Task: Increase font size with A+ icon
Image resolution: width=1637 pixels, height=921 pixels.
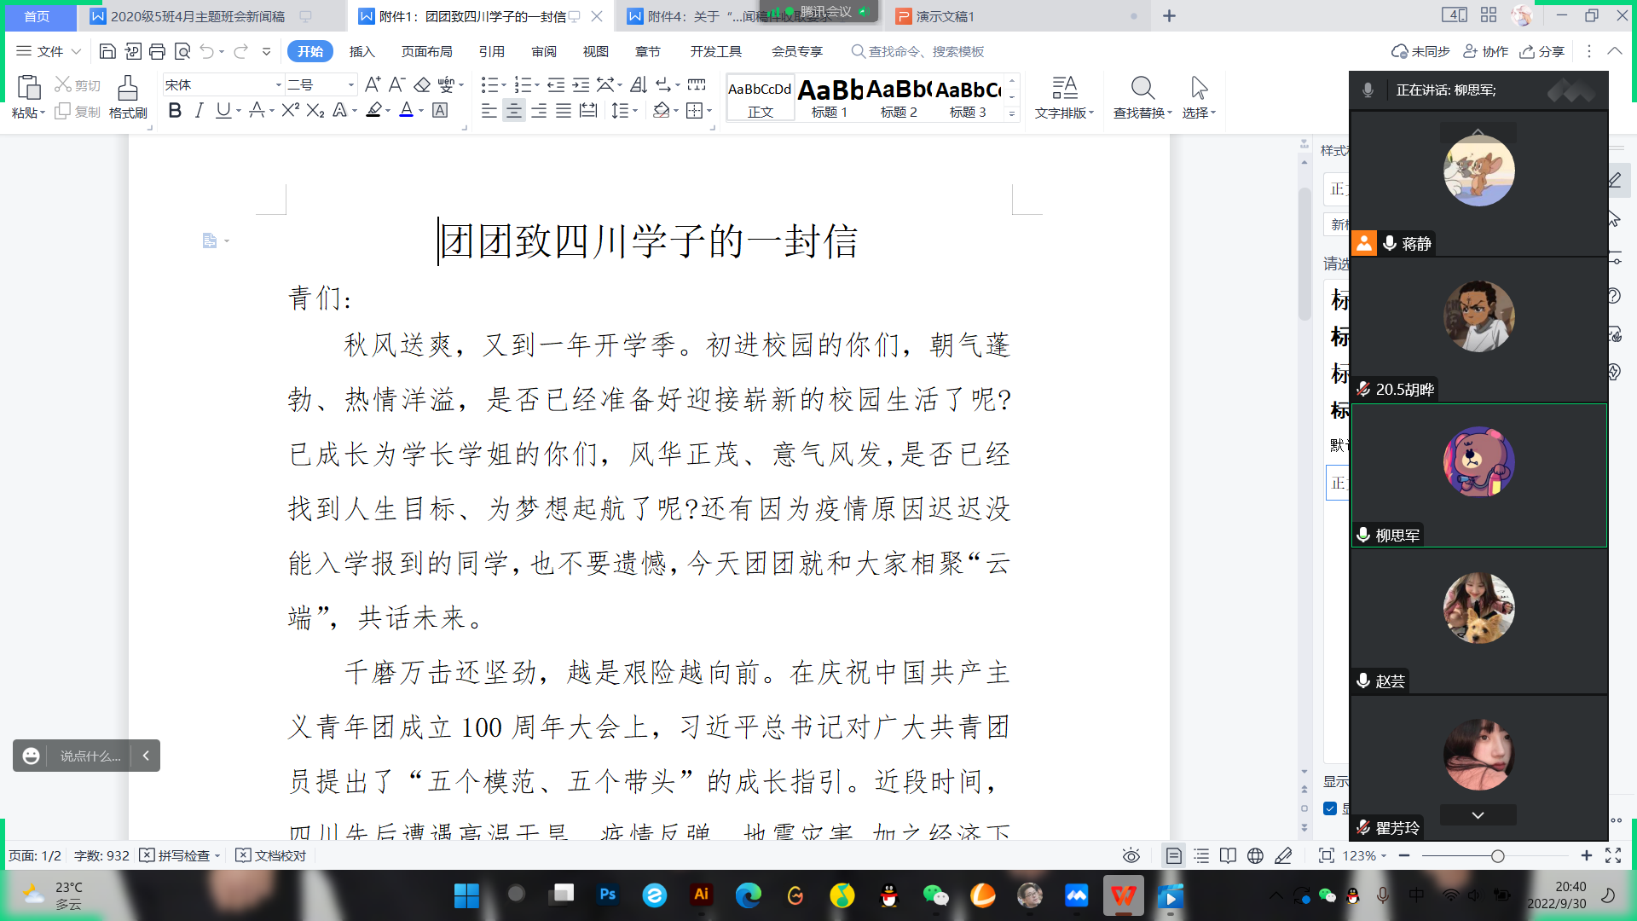Action: 373,84
